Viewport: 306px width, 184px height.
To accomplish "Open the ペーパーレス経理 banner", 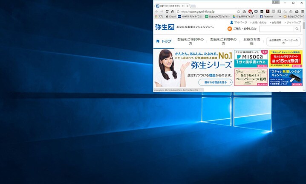I will click(251, 77).
